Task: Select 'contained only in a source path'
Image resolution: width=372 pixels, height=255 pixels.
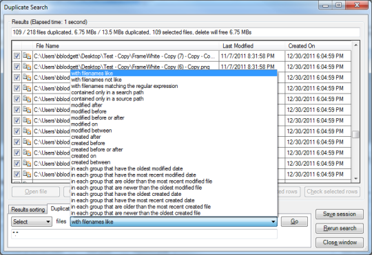Action: (x=174, y=99)
